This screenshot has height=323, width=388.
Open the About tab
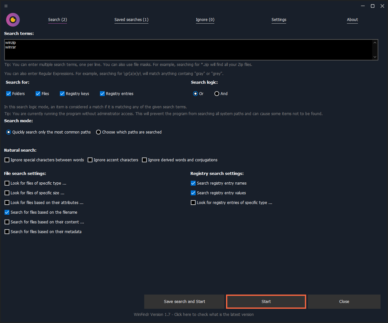(352, 20)
